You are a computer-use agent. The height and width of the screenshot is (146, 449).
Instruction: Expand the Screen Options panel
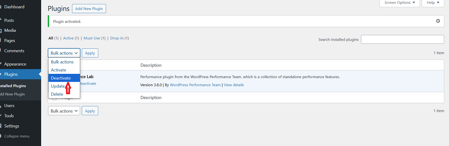400,3
